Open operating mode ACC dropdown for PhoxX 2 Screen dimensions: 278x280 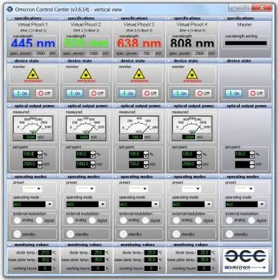[102, 204]
